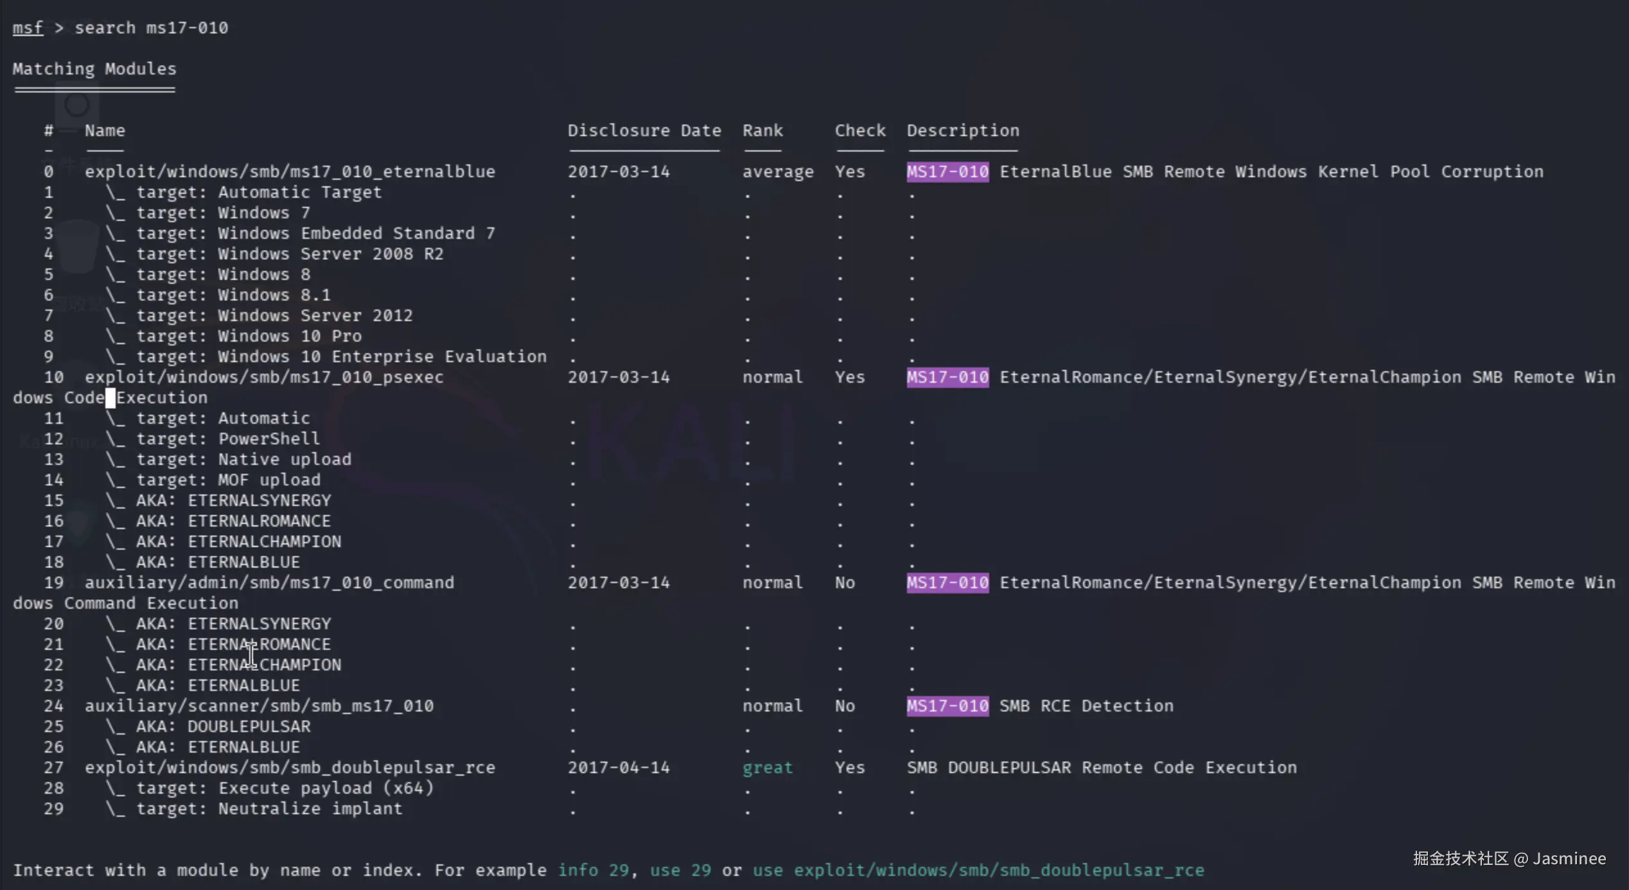Click the underlined msf prompt text
Image resolution: width=1629 pixels, height=890 pixels.
point(28,28)
